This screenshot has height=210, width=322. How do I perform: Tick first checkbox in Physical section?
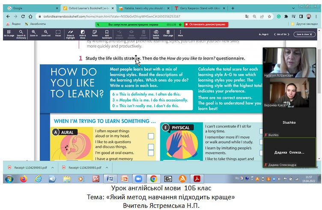(262, 131)
